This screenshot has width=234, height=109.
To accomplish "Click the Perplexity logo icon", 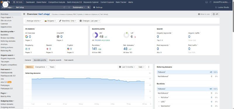I will coord(26,49).
